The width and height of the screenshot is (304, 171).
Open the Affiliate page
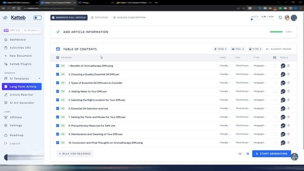coord(16,117)
